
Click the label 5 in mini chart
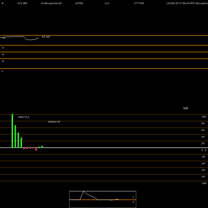[133, 197]
